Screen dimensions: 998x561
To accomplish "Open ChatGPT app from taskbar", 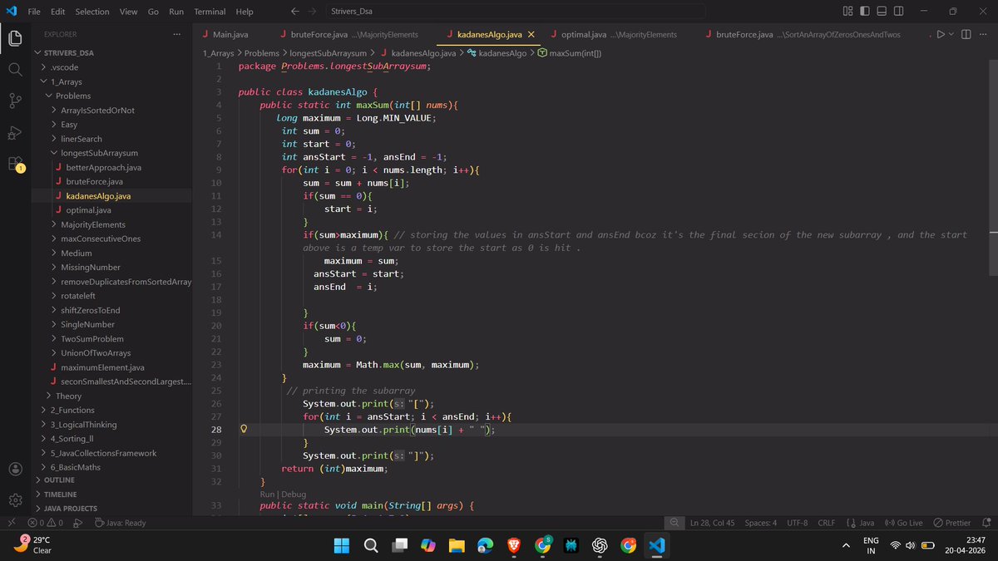I will point(599,545).
